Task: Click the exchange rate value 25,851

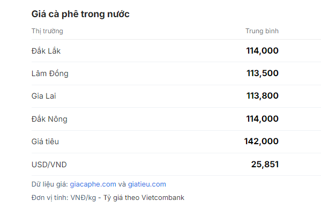Action: [x=265, y=164]
